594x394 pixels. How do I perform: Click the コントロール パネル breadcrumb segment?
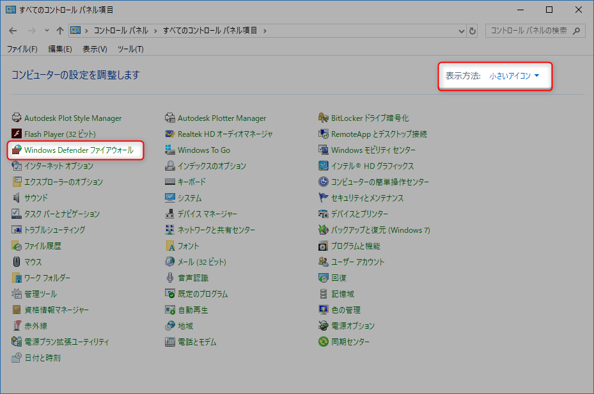(121, 31)
